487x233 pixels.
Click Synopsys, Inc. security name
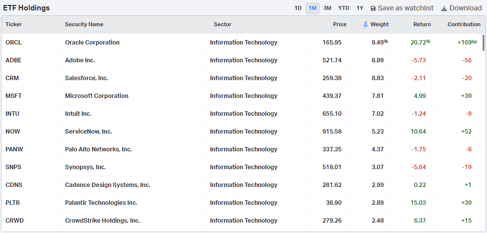pyautogui.click(x=85, y=167)
